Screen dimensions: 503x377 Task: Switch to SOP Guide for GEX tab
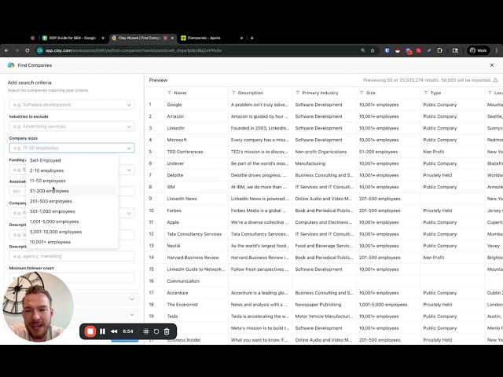coord(72,38)
